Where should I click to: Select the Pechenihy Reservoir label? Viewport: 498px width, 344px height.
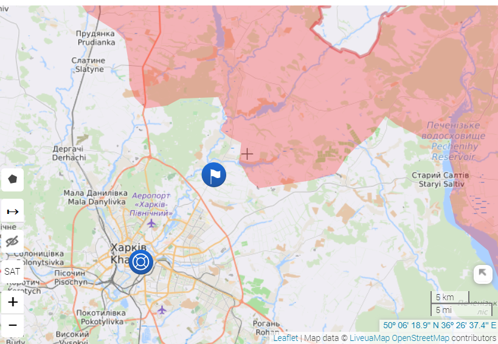454,141
